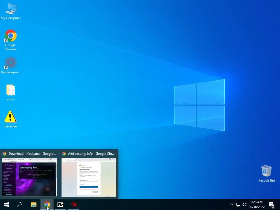Open the My Computer desktop icon
The height and width of the screenshot is (210, 280).
pos(11,11)
